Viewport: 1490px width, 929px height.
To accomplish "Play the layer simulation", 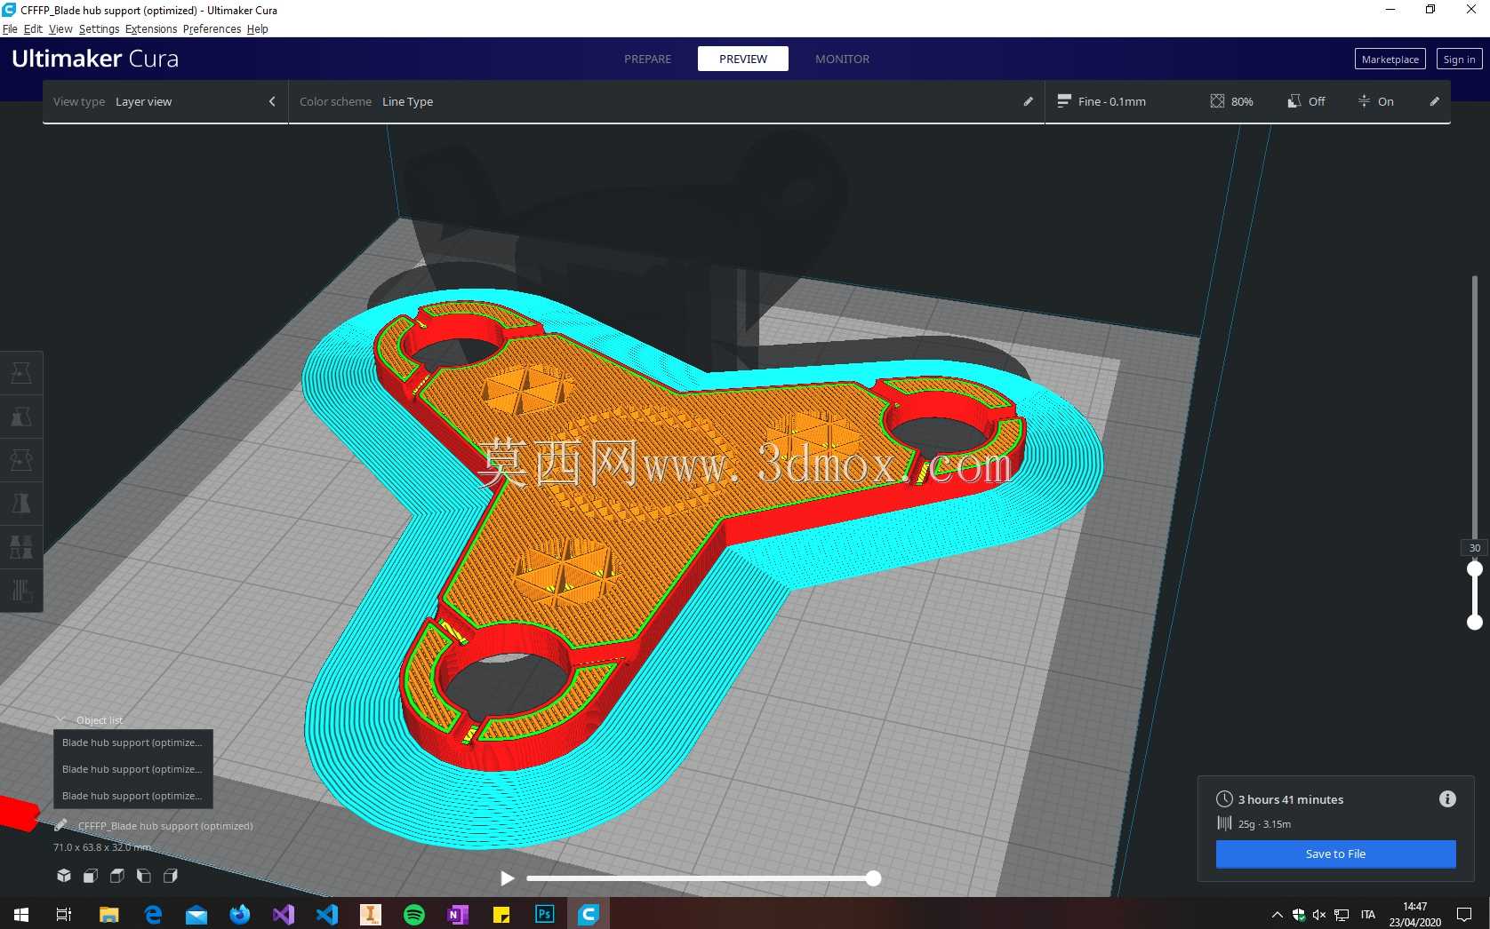I will click(507, 878).
